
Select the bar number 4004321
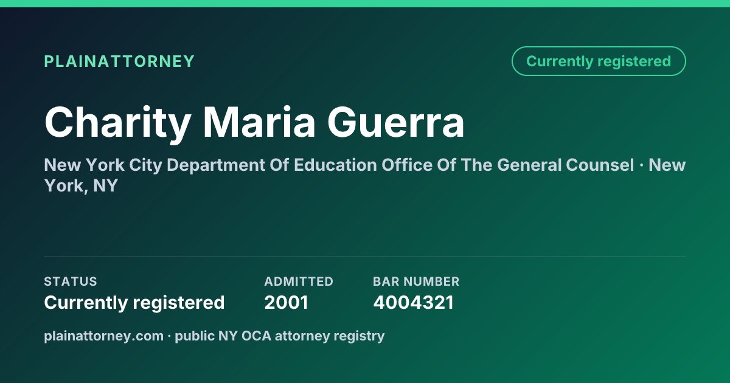tap(414, 303)
